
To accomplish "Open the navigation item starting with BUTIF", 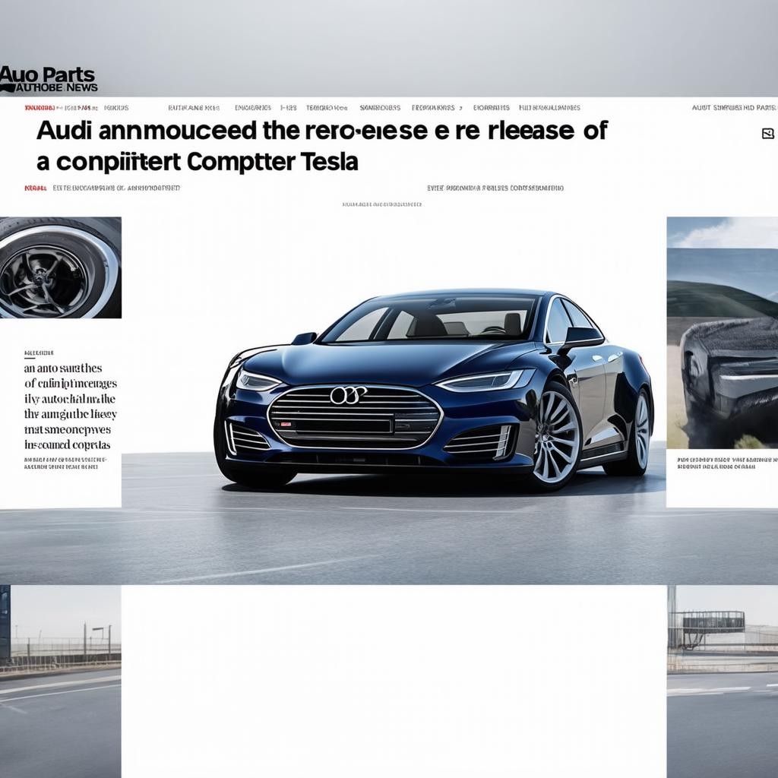I will click(194, 108).
